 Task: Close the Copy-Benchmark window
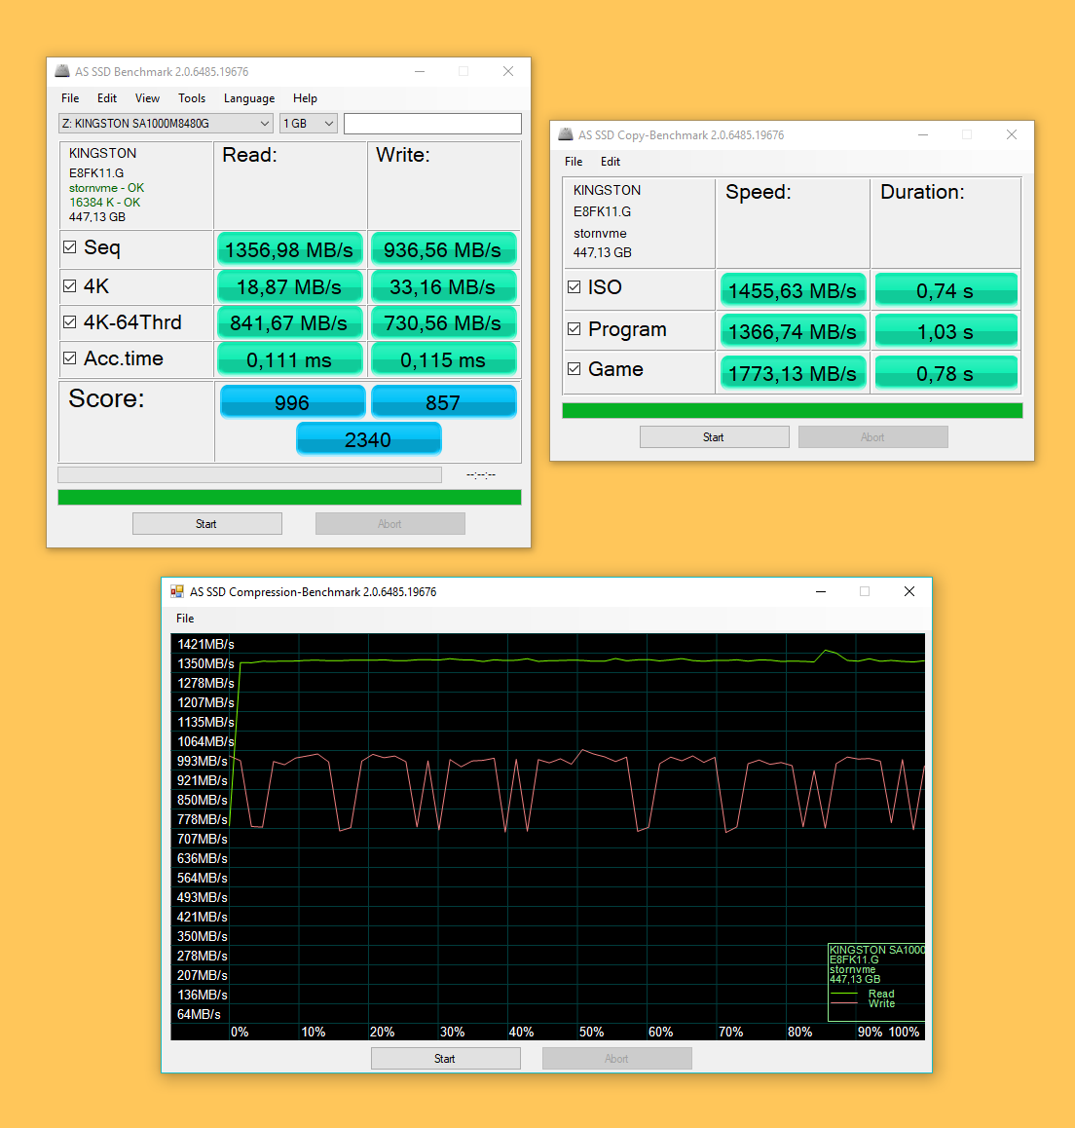(x=1012, y=134)
